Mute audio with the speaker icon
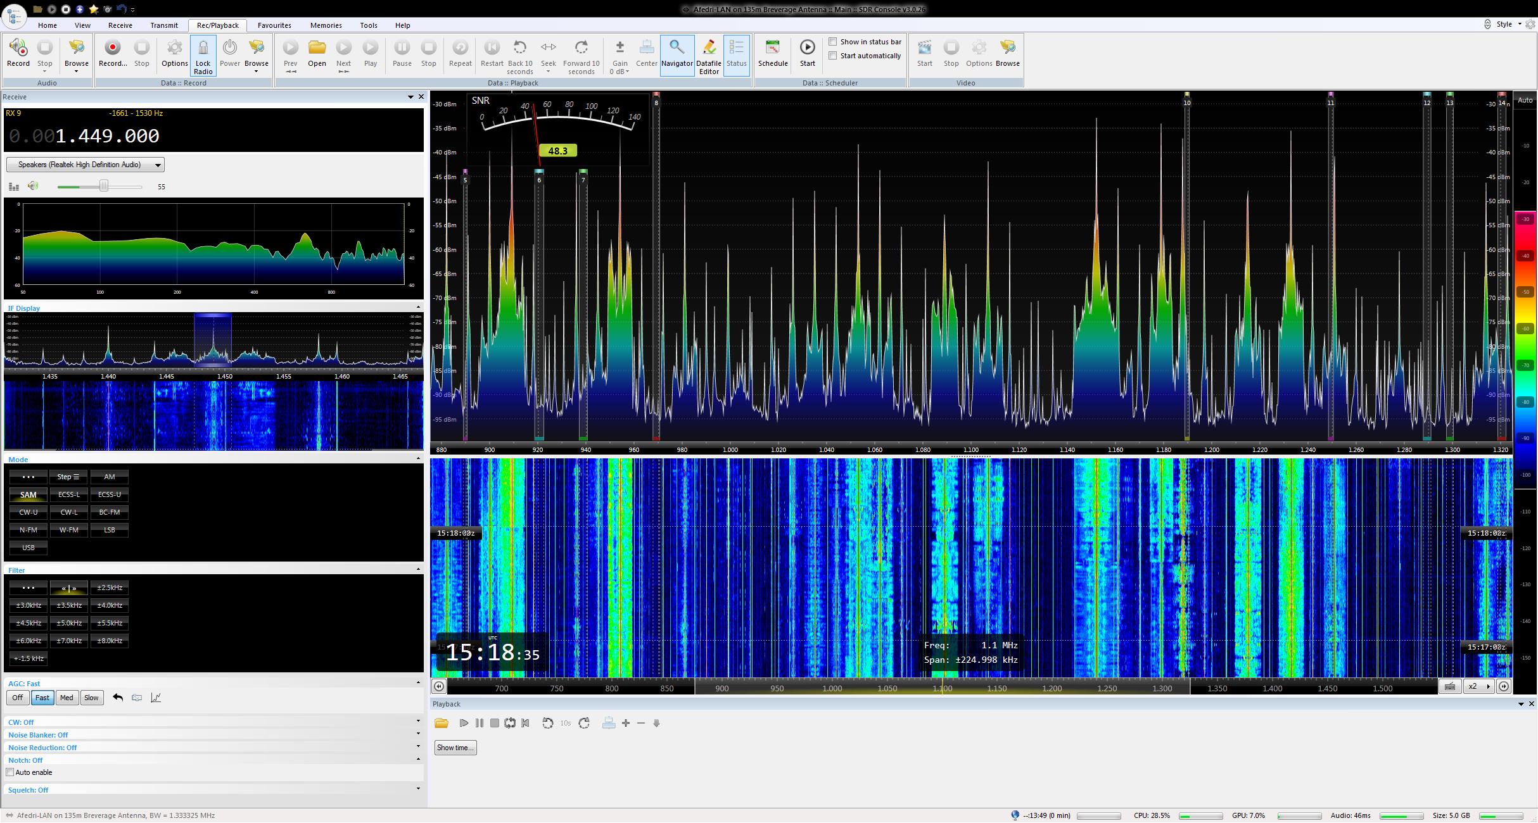1538x823 pixels. tap(33, 186)
